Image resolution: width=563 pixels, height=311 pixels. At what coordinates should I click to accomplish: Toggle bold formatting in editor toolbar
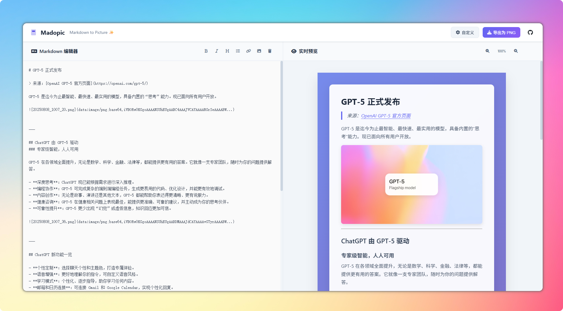click(206, 51)
